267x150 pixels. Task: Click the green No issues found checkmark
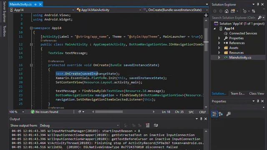coord(33,112)
